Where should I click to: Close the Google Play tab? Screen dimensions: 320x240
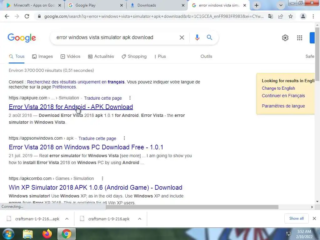point(122,5)
